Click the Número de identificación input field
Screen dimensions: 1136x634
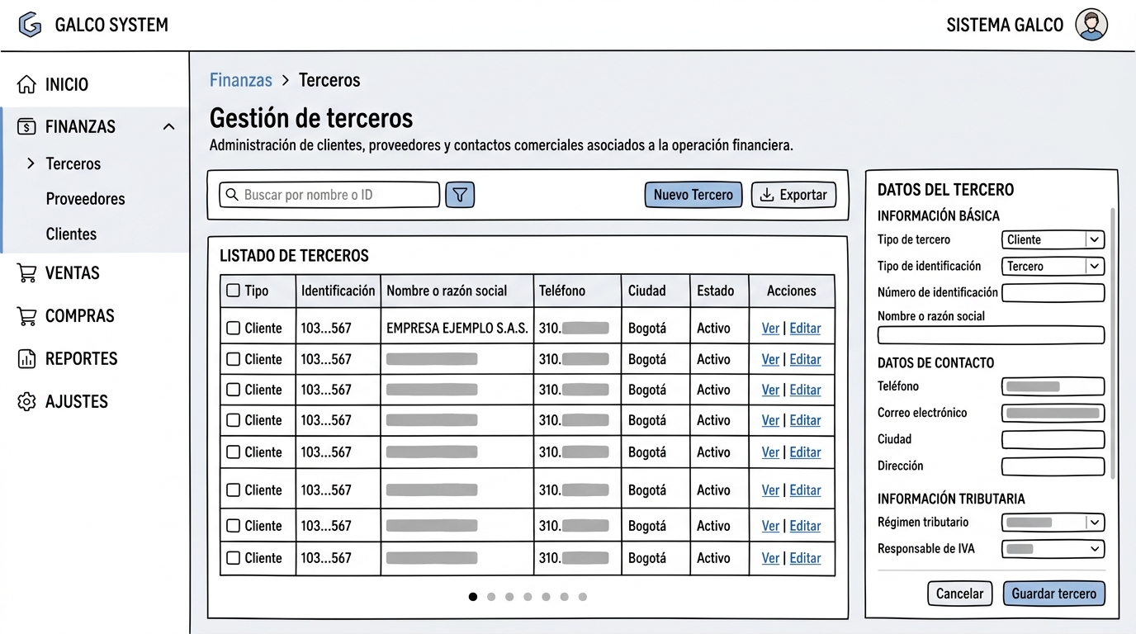(x=1053, y=292)
